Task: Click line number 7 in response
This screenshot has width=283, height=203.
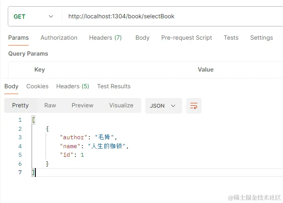Action: pyautogui.click(x=20, y=172)
